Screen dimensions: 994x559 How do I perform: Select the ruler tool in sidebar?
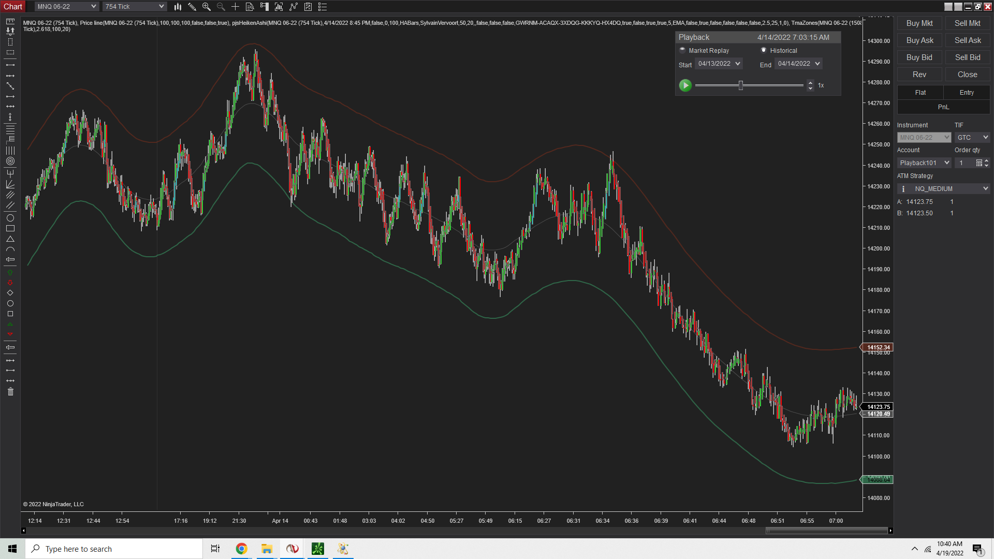pyautogui.click(x=10, y=22)
